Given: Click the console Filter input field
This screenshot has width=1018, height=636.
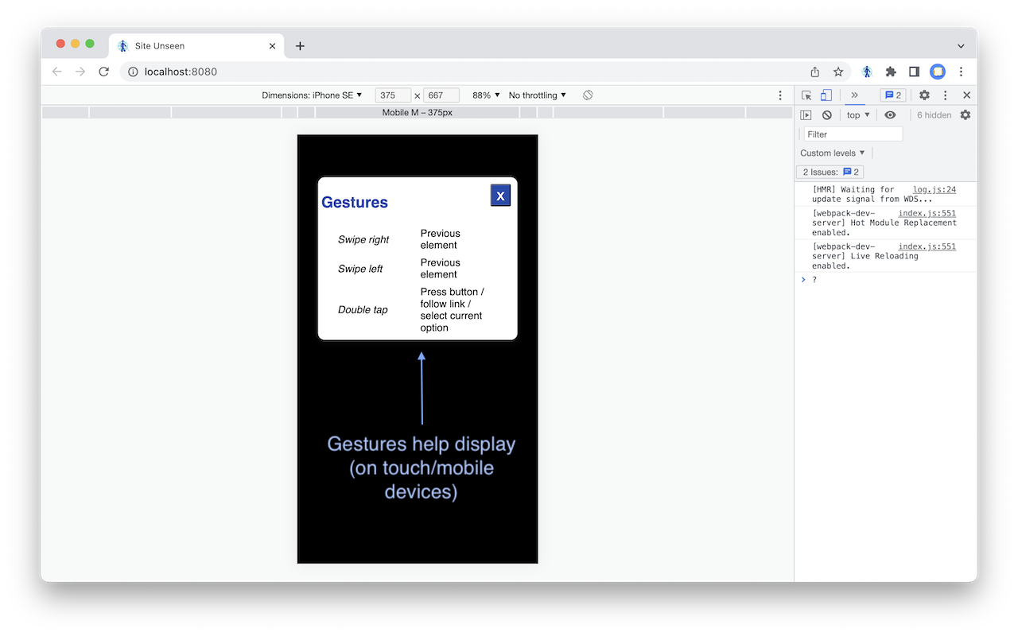Looking at the screenshot, I should (853, 134).
